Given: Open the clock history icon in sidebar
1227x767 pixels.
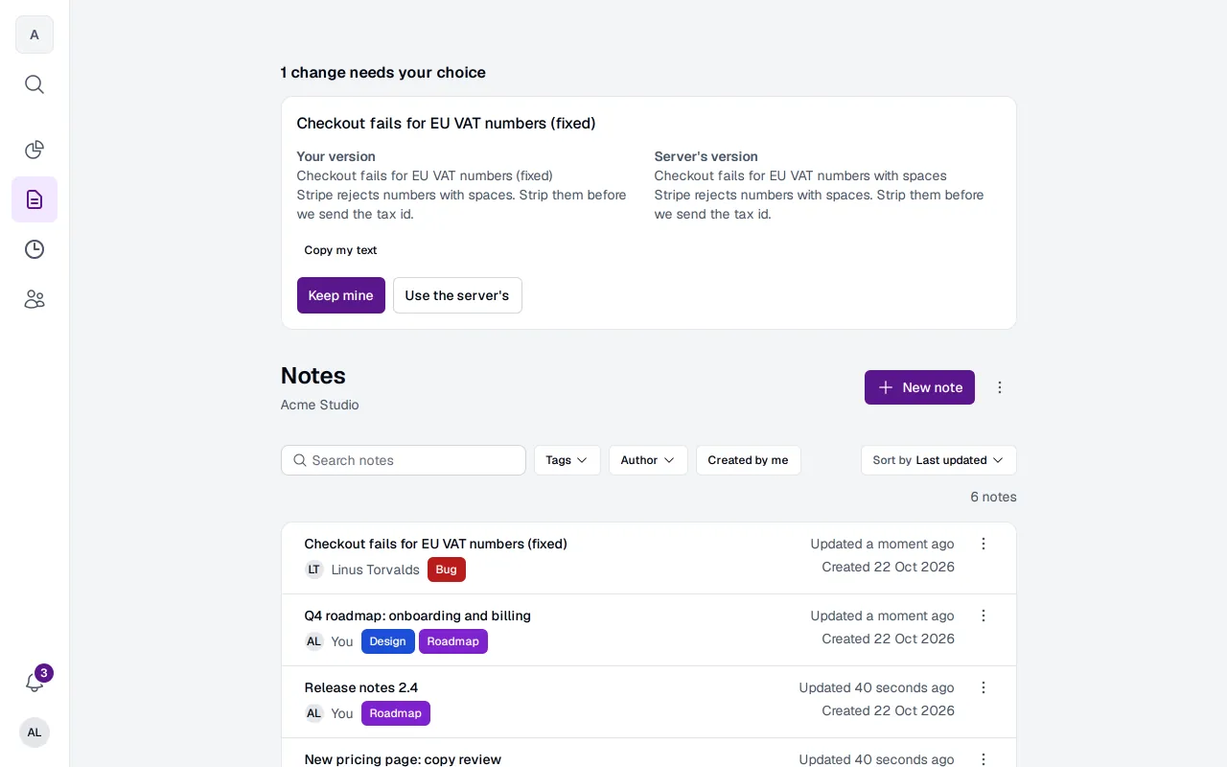Looking at the screenshot, I should click(x=35, y=249).
